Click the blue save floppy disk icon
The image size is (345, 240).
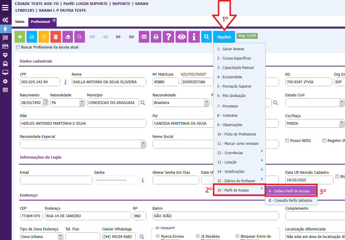coord(32,37)
